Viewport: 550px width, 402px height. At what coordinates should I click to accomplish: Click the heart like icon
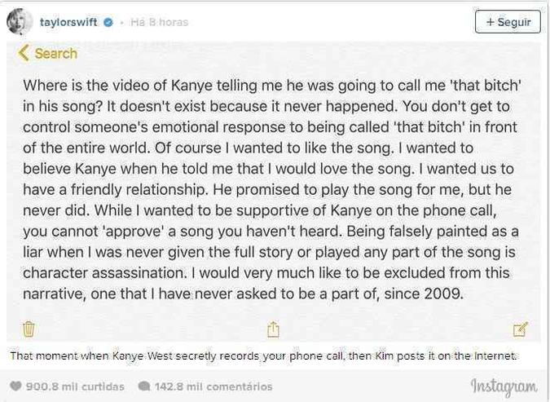pyautogui.click(x=15, y=387)
